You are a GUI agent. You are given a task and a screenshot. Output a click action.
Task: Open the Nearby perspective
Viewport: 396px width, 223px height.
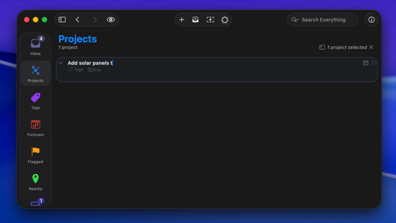(35, 182)
